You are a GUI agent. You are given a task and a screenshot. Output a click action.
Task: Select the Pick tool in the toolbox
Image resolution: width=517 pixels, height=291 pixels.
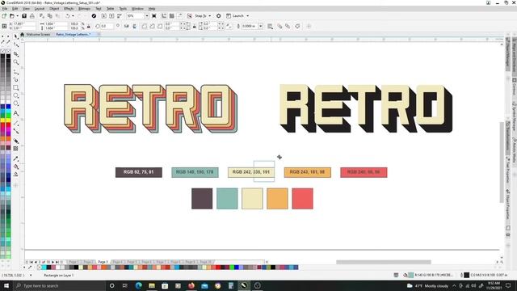click(x=15, y=36)
